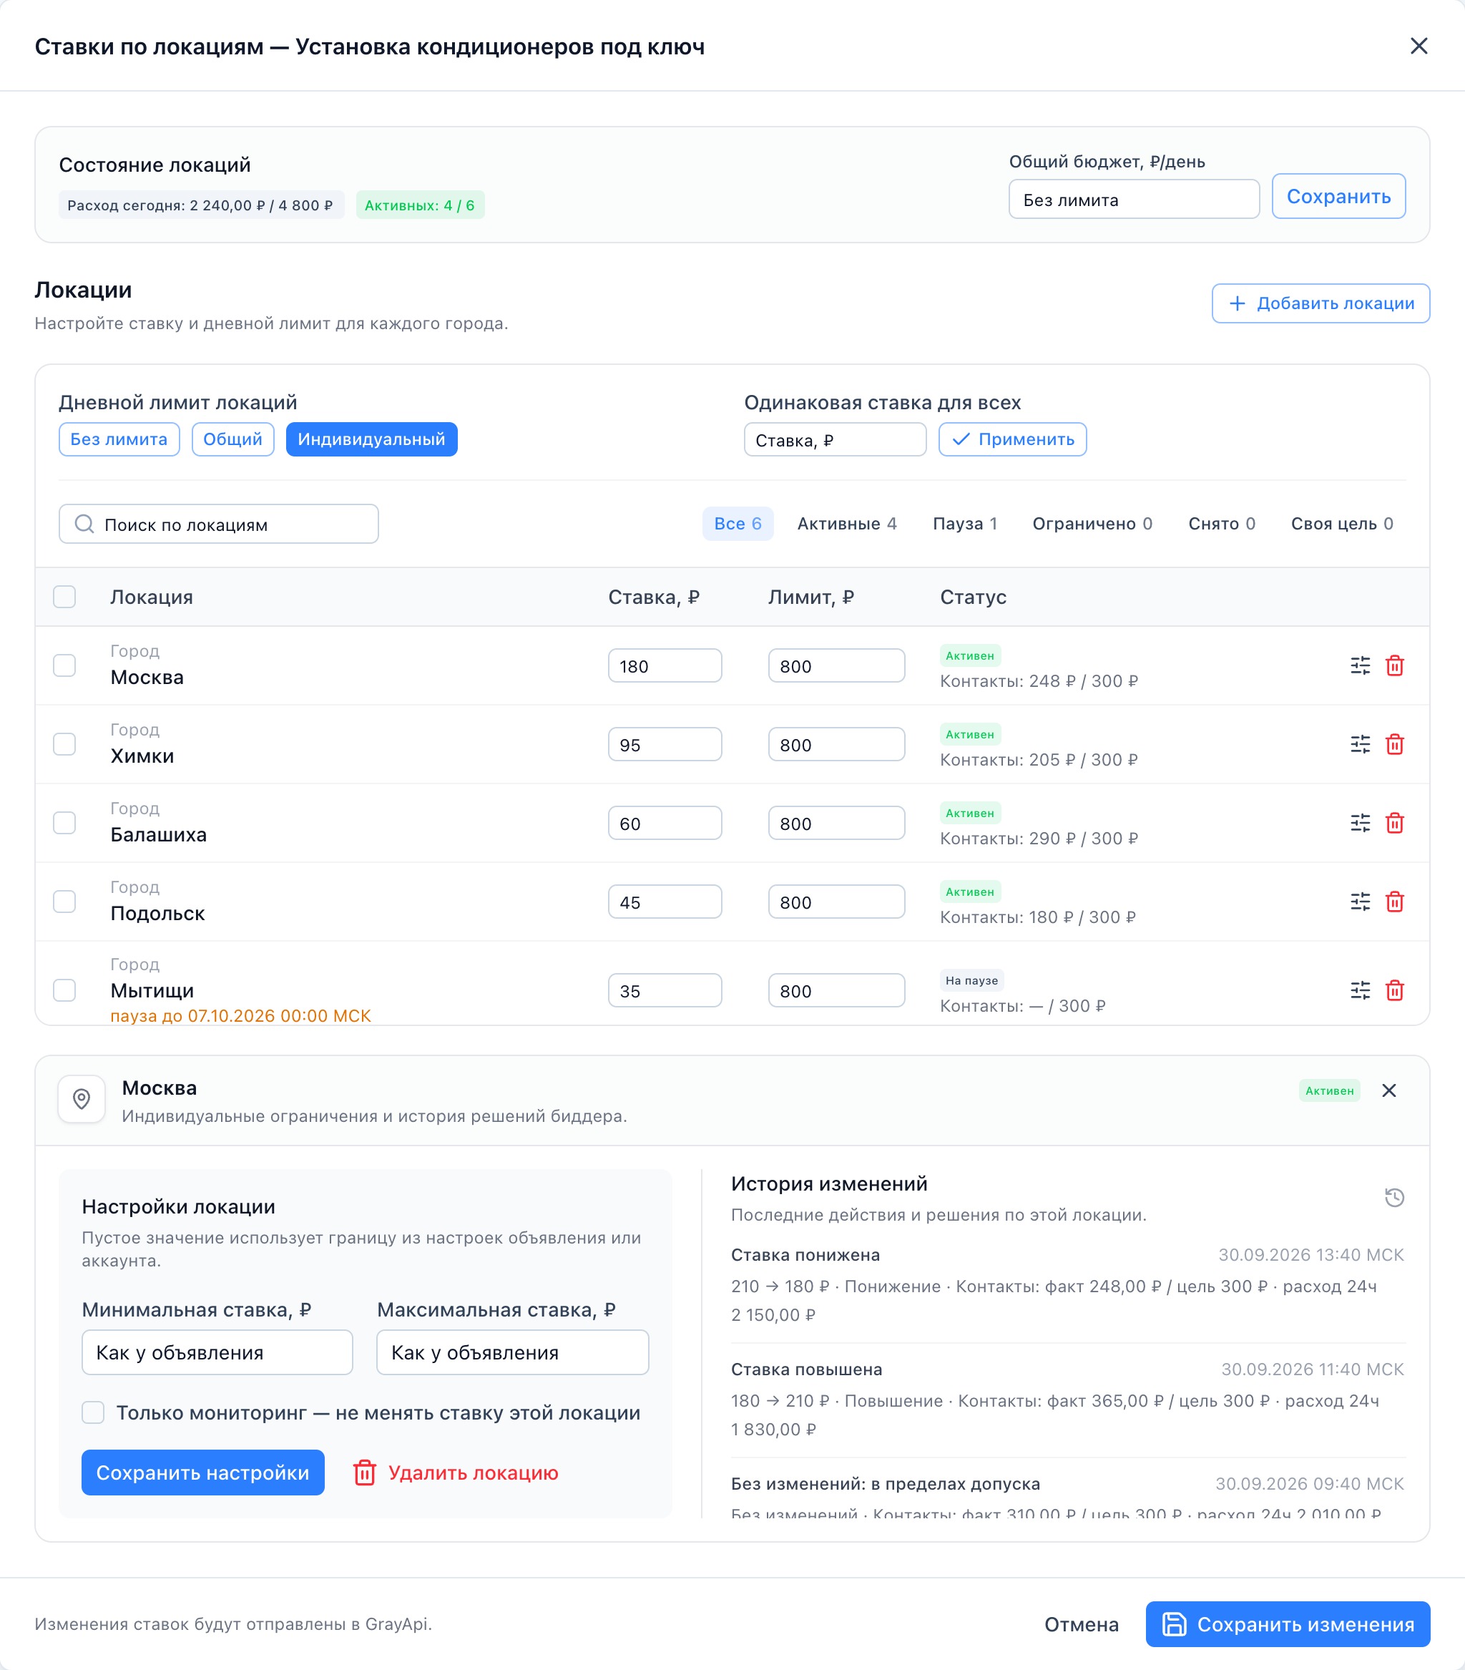Click the map pin icon beside Москва
The width and height of the screenshot is (1465, 1670).
tap(82, 1099)
